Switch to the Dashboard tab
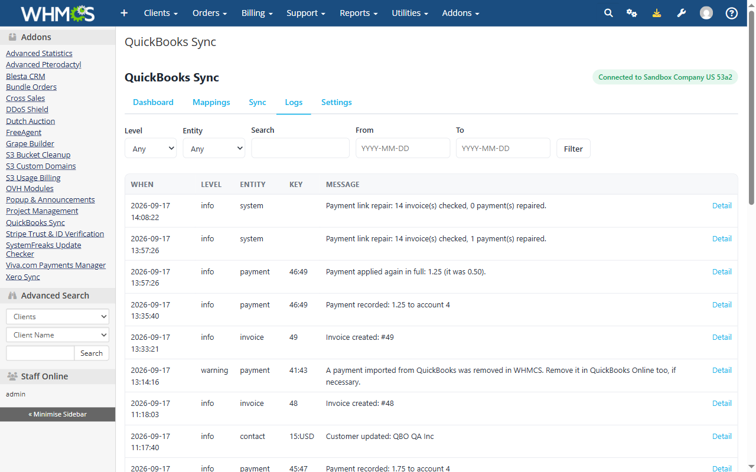The width and height of the screenshot is (756, 472). point(153,102)
